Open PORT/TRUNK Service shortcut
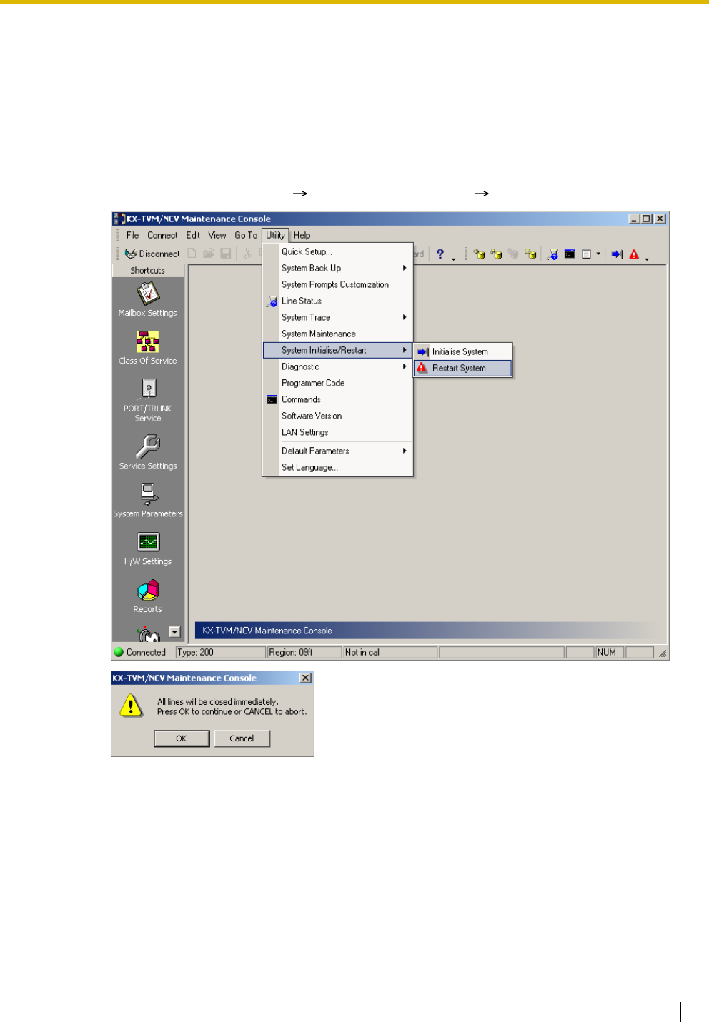 pos(148,399)
